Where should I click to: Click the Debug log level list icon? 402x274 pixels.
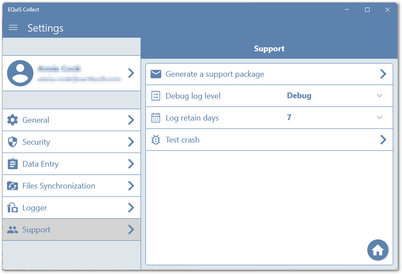click(x=155, y=96)
